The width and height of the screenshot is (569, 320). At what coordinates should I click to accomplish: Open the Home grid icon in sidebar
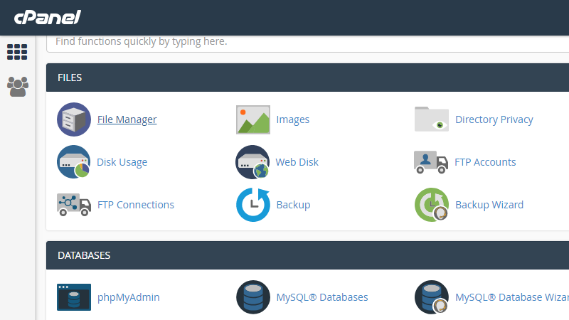click(17, 52)
